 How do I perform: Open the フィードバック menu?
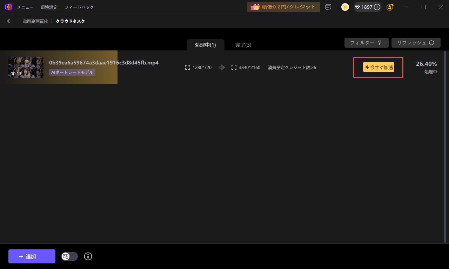pos(79,7)
